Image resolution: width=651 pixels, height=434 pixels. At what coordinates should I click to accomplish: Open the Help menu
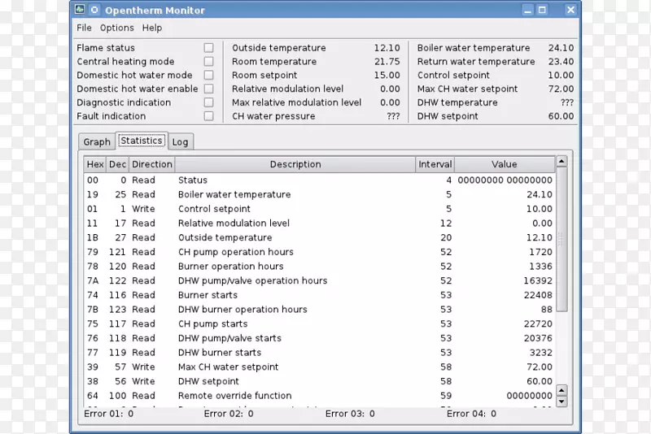pos(152,28)
